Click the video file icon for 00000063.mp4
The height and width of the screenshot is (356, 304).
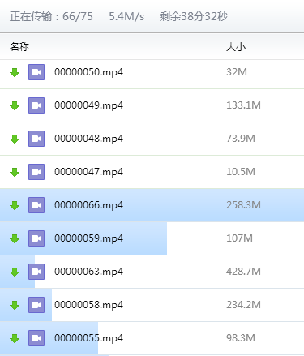pos(36,272)
